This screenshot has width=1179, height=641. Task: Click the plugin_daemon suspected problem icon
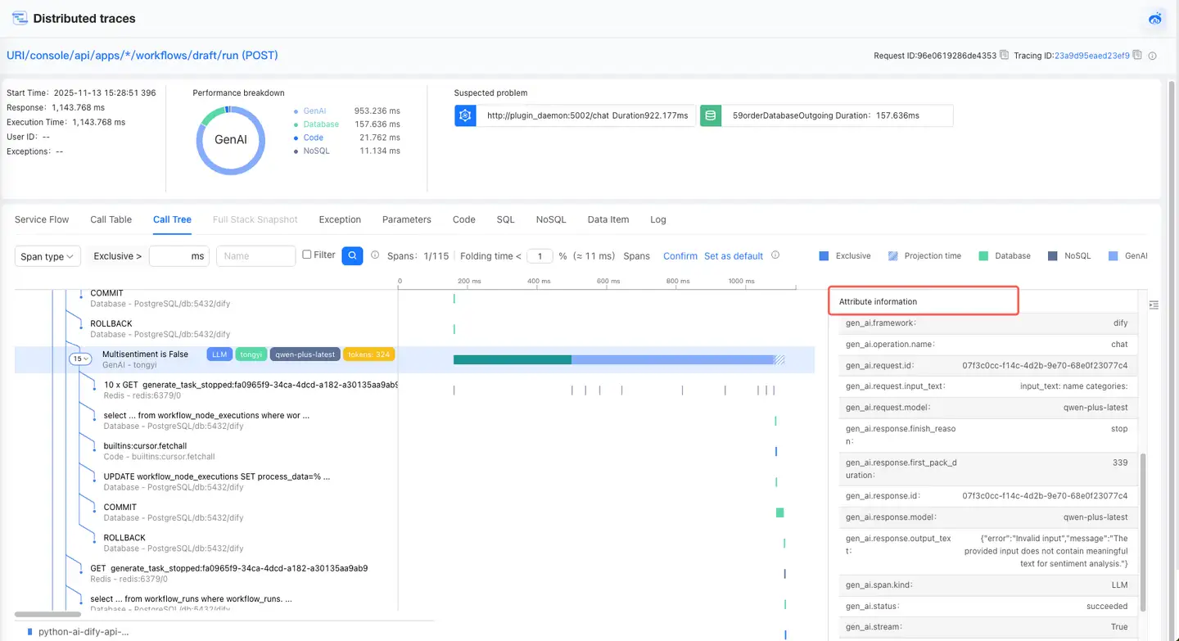pyautogui.click(x=465, y=115)
